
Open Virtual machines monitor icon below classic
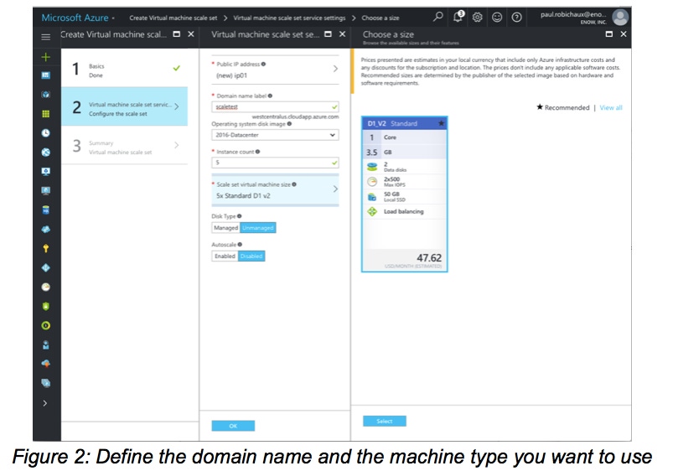pos(45,190)
